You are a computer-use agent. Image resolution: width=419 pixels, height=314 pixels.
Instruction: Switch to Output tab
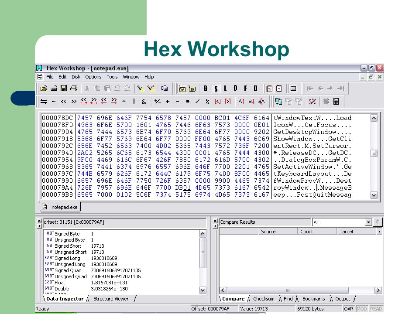click(x=343, y=299)
